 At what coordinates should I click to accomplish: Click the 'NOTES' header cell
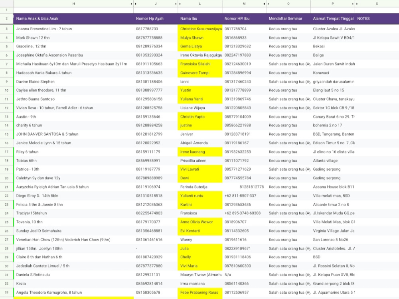point(377,19)
